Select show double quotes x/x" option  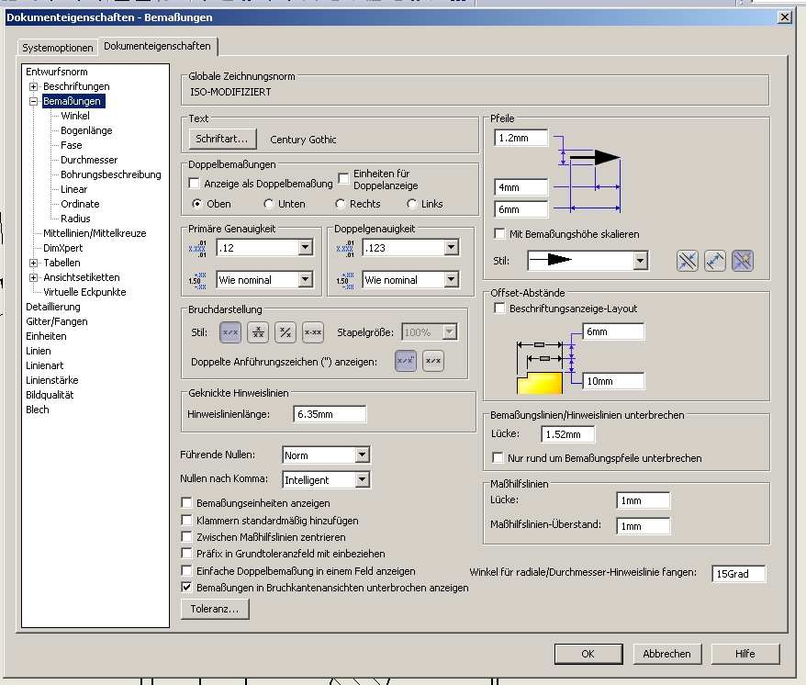click(x=406, y=361)
